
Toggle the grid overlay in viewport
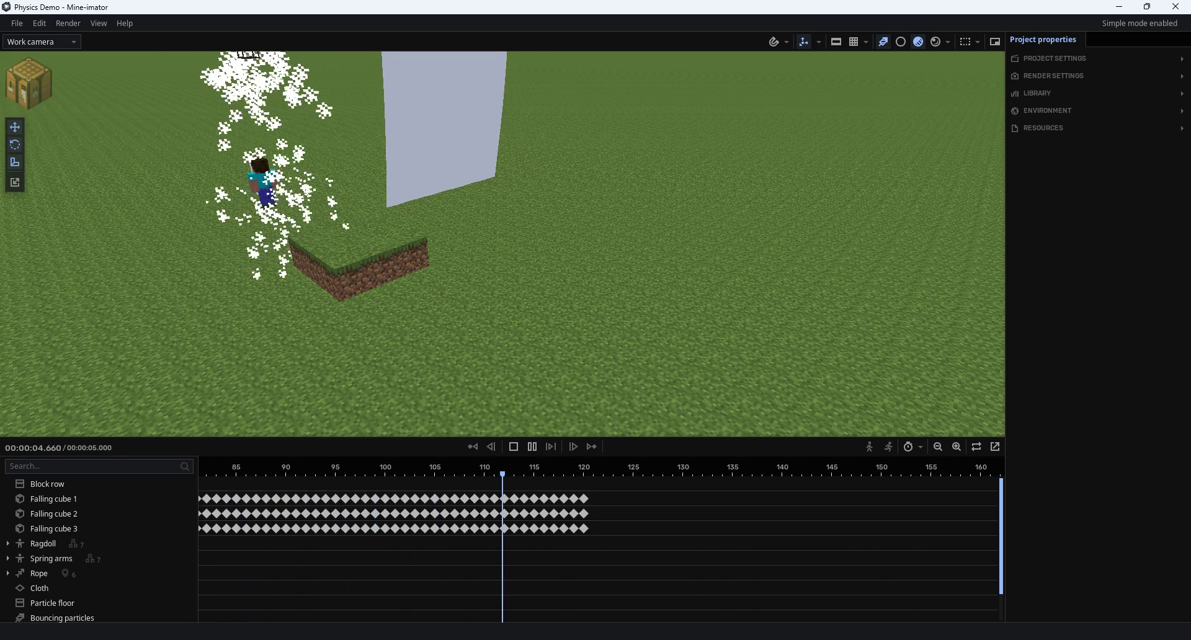[x=854, y=42]
